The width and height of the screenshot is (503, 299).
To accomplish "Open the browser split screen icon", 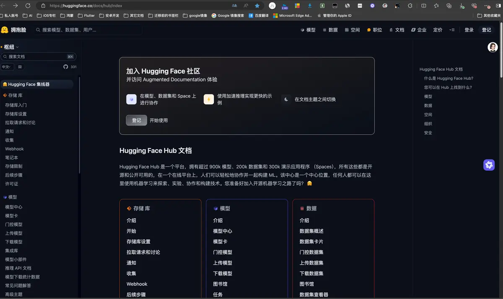I will tap(424, 6).
